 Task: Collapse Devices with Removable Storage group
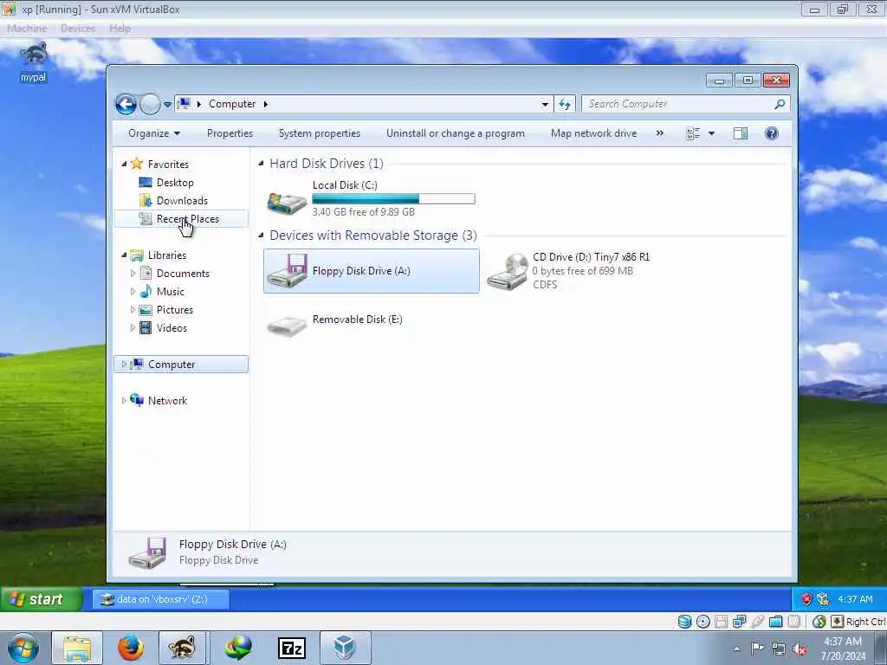[261, 236]
